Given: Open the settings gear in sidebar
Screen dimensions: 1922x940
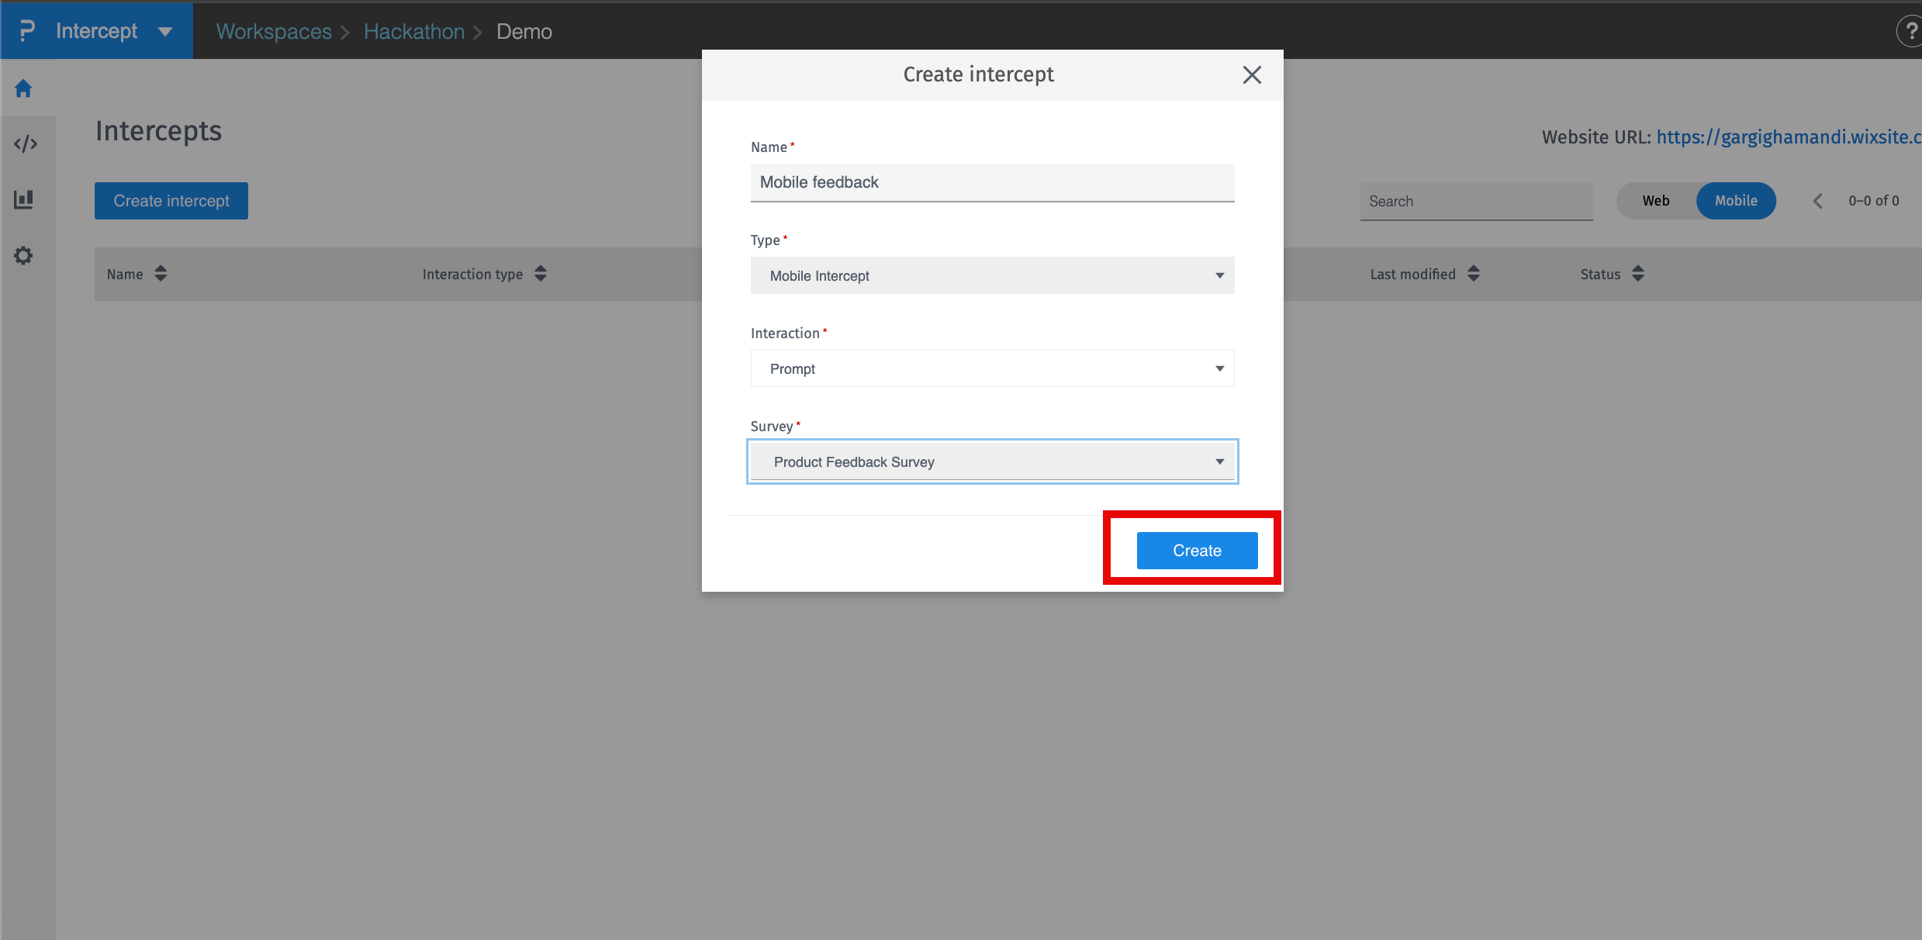Looking at the screenshot, I should 23,255.
